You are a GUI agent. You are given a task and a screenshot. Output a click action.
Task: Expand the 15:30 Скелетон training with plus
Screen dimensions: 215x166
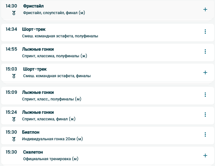coord(205,155)
